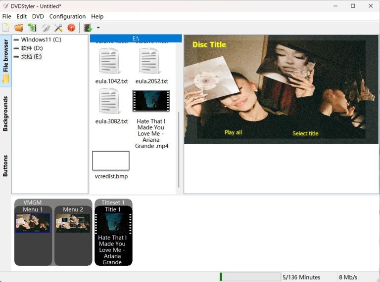Switch to the Backgrounds tab
The height and width of the screenshot is (282, 380).
(x=5, y=114)
